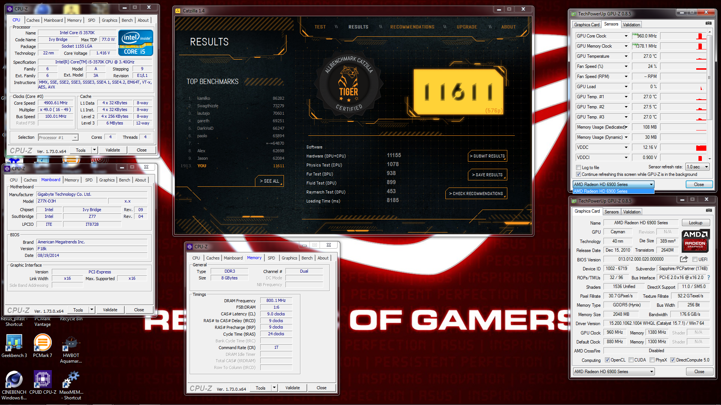721x405 pixels.
Task: Switch to SPD tab in CPU-Z Memory window
Action: pos(271,258)
